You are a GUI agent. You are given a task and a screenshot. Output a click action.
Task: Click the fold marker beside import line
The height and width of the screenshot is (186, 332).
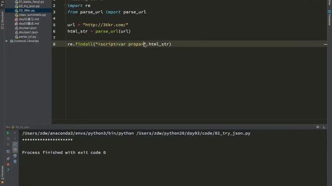(65, 6)
